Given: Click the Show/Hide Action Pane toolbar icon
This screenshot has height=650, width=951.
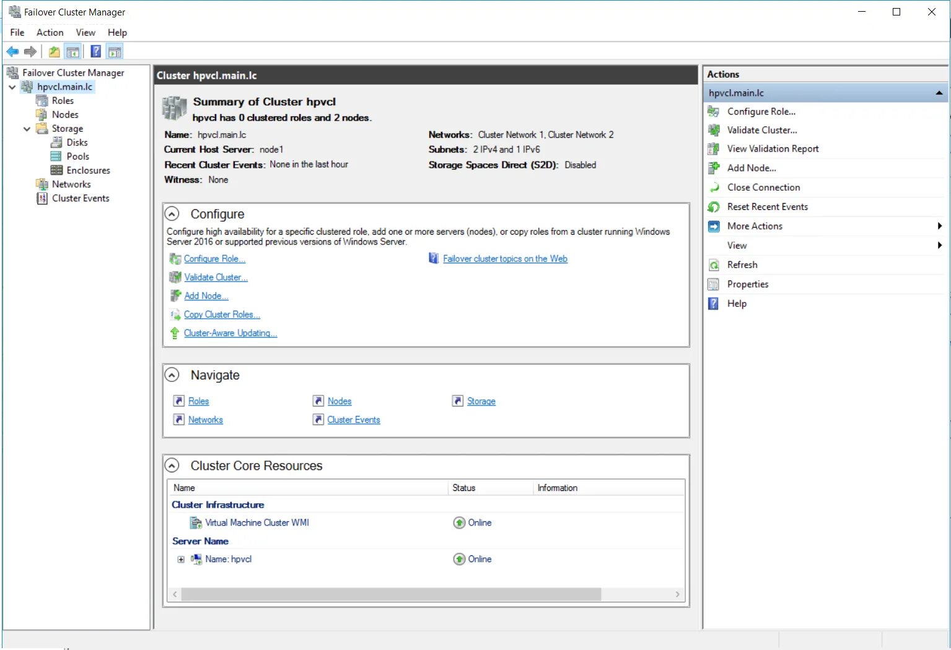Looking at the screenshot, I should pyautogui.click(x=115, y=51).
